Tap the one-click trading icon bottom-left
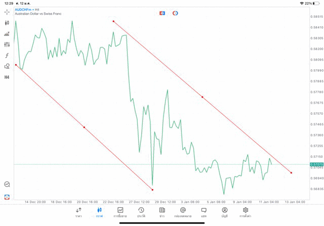324x226 pixels. [x=7, y=197]
